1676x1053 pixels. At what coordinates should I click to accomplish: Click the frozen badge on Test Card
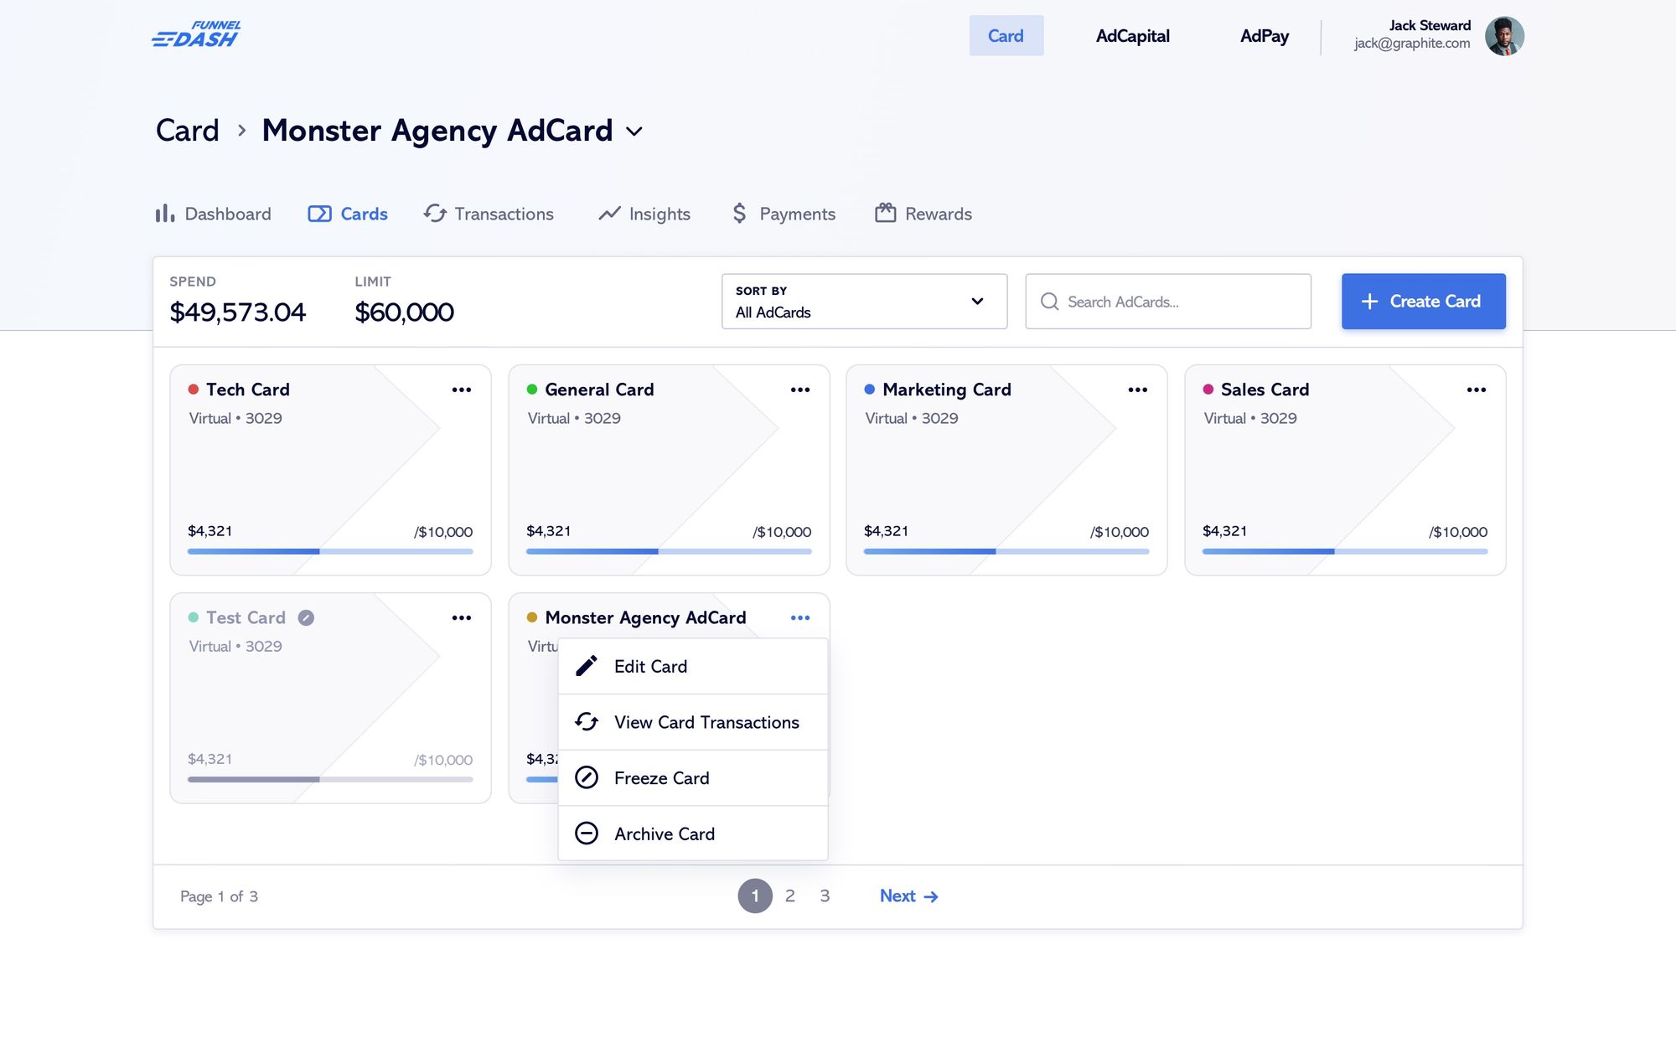click(307, 617)
